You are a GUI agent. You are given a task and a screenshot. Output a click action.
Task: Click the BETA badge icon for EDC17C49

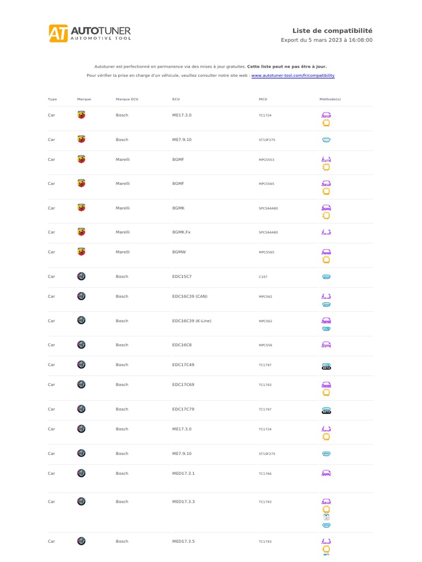pos(326,366)
